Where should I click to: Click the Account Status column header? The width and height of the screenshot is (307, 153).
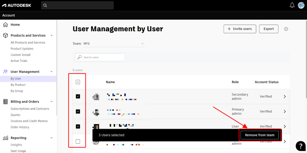point(267,82)
